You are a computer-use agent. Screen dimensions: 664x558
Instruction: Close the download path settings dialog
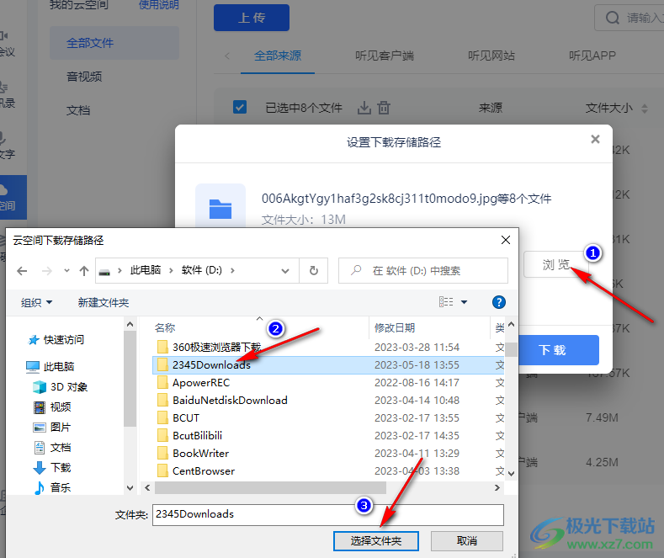[595, 140]
